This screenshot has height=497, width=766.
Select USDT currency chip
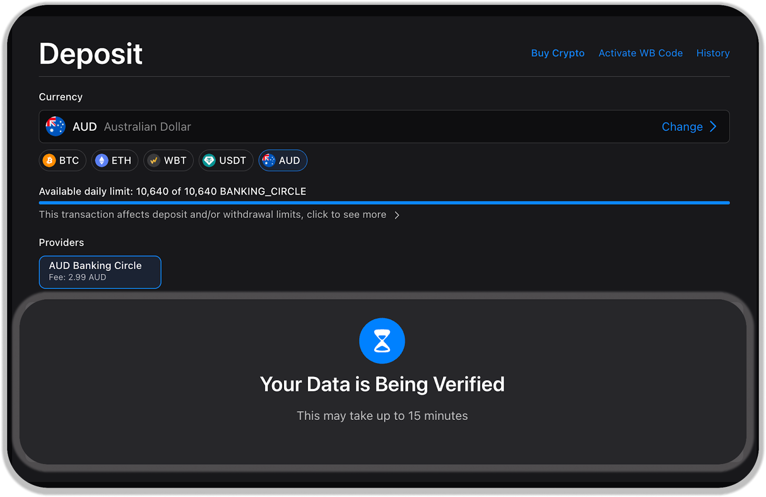pos(226,160)
